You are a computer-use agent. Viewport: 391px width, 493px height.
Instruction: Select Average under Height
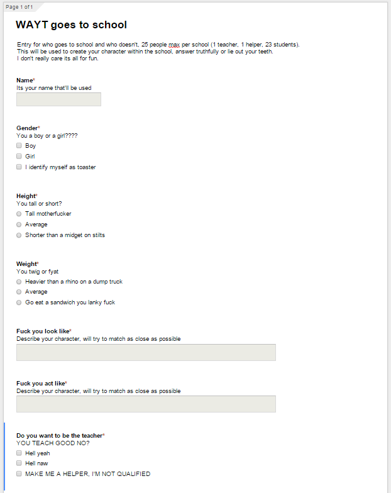tap(19, 224)
